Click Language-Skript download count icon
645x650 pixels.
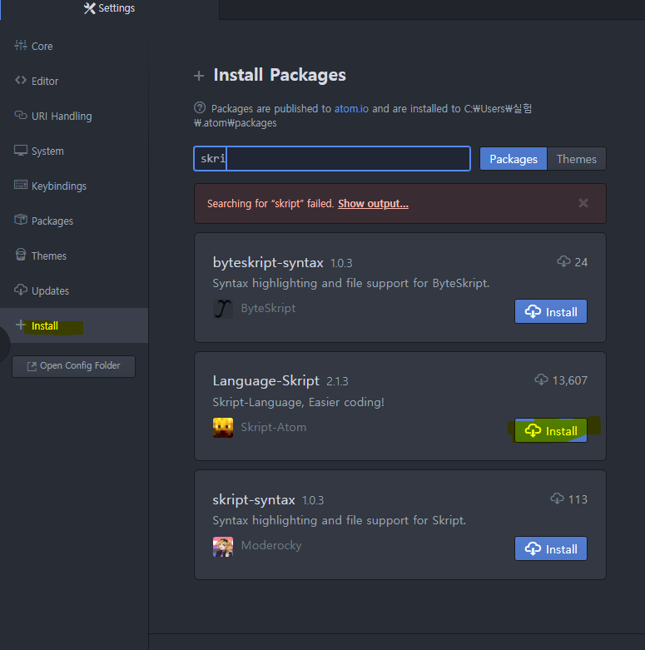pos(541,380)
